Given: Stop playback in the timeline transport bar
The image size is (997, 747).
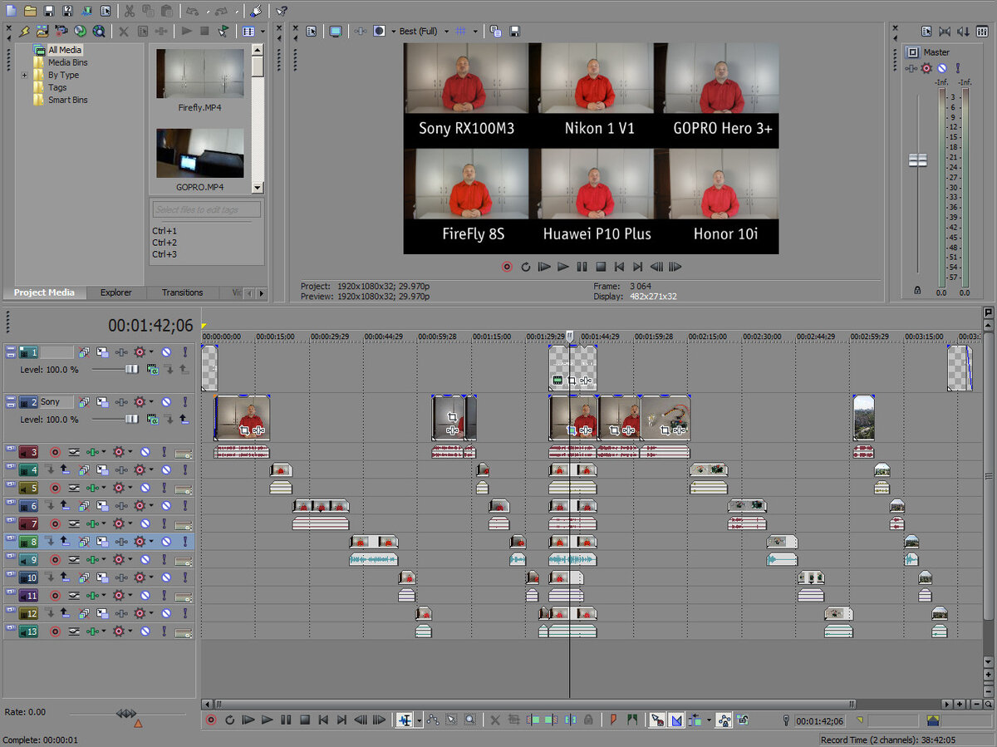Looking at the screenshot, I should pos(304,720).
